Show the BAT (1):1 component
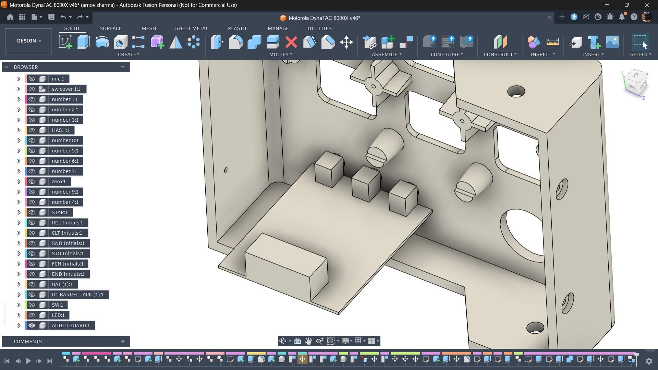 [x=32, y=284]
